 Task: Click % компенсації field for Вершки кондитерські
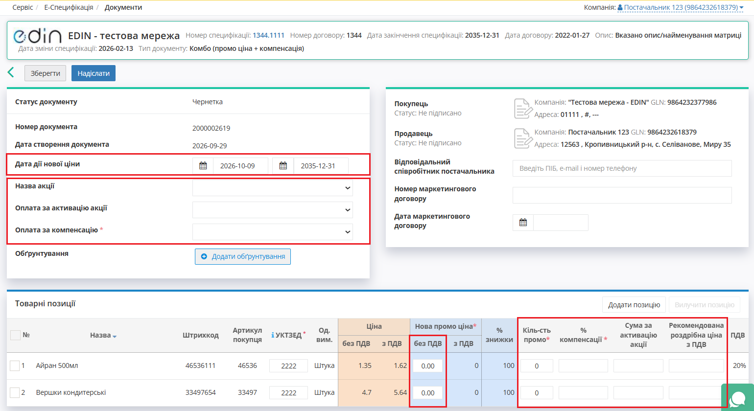click(x=583, y=392)
